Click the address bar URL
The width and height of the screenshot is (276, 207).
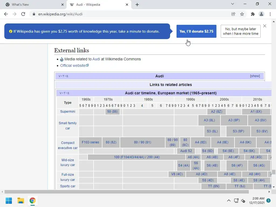60,14
